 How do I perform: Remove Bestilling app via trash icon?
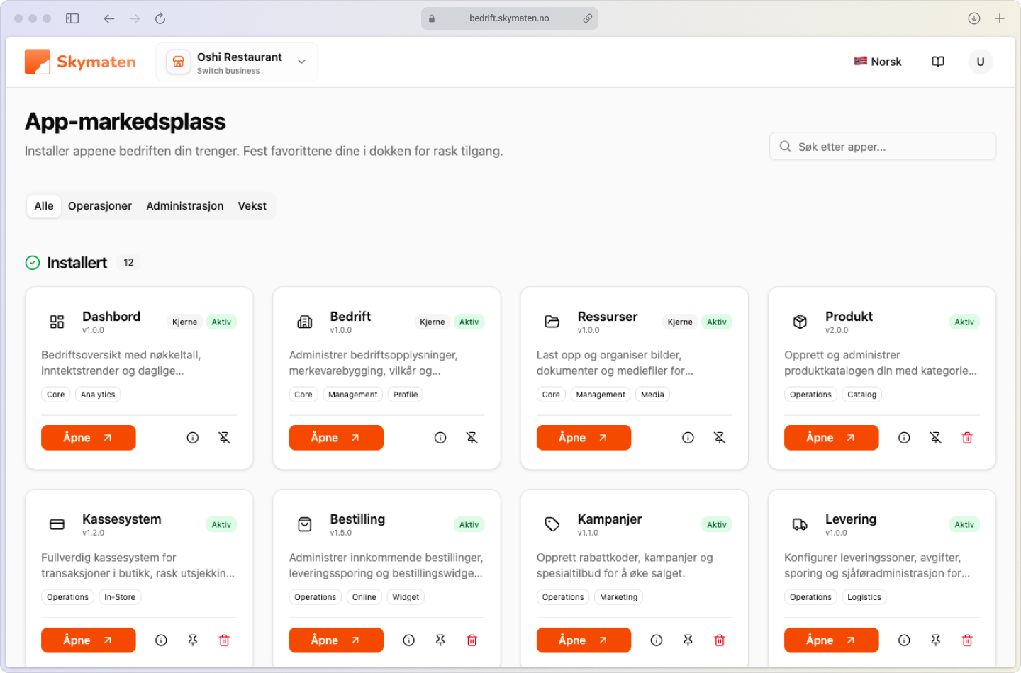pyautogui.click(x=472, y=640)
